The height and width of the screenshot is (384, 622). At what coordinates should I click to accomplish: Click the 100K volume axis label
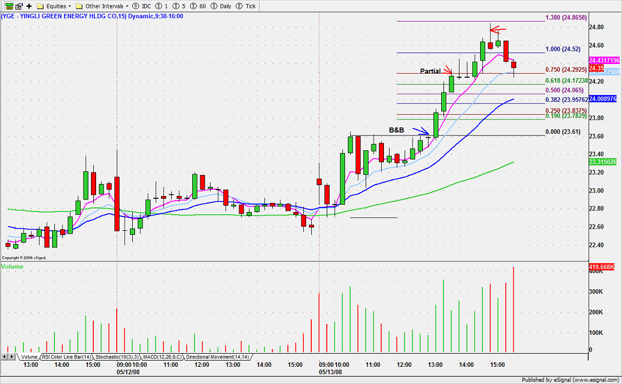(x=596, y=333)
